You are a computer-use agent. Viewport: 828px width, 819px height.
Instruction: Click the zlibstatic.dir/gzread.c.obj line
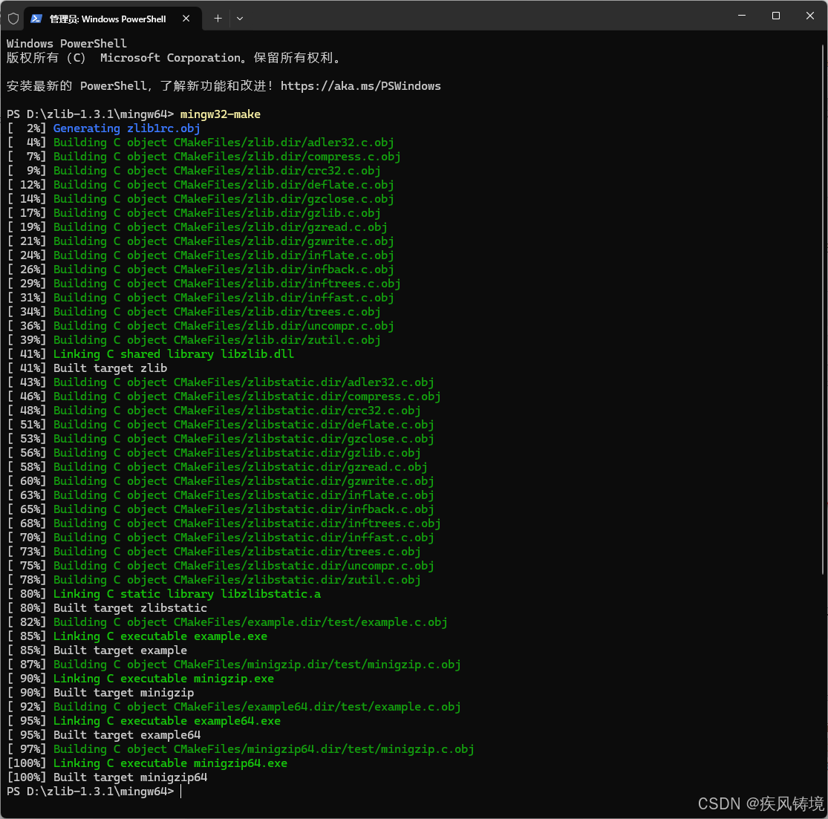[217, 467]
